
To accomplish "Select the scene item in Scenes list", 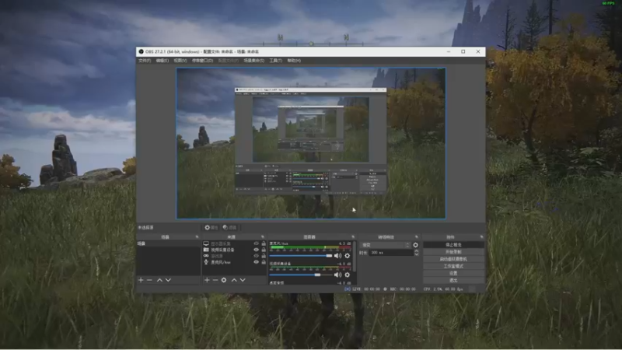I will point(169,243).
